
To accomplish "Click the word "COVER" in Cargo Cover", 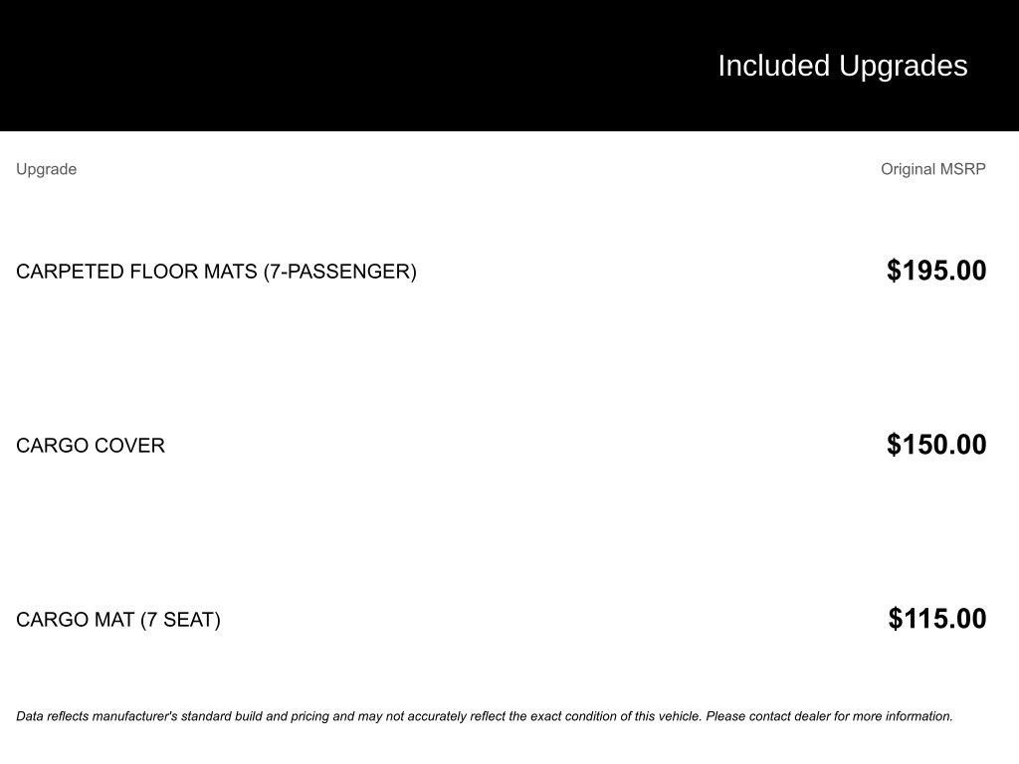I will [x=133, y=446].
